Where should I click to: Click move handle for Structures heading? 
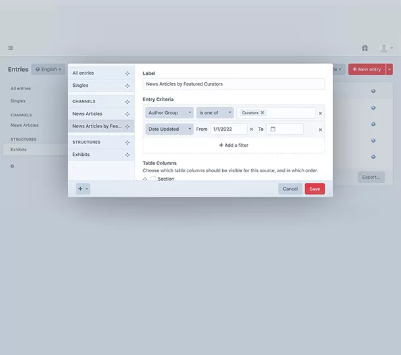[128, 143]
